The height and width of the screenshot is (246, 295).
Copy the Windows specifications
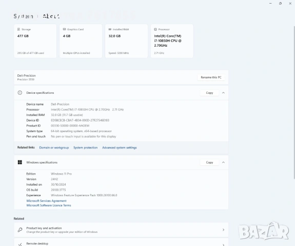209,162
